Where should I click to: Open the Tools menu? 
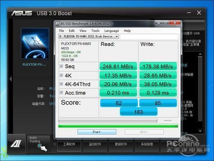click(x=95, y=31)
